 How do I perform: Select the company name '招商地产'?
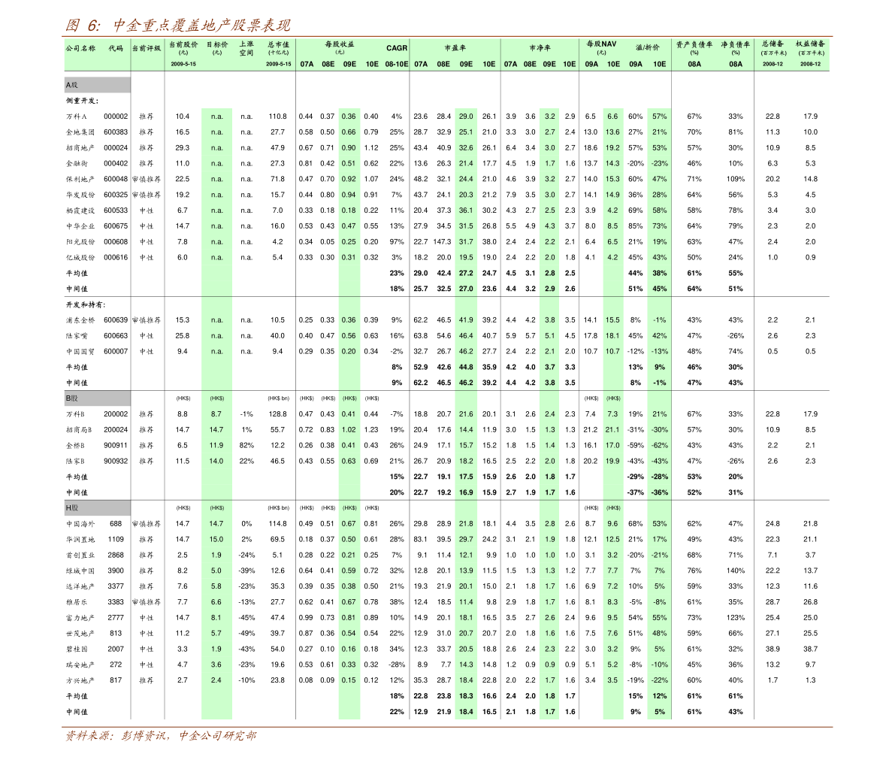pos(80,148)
